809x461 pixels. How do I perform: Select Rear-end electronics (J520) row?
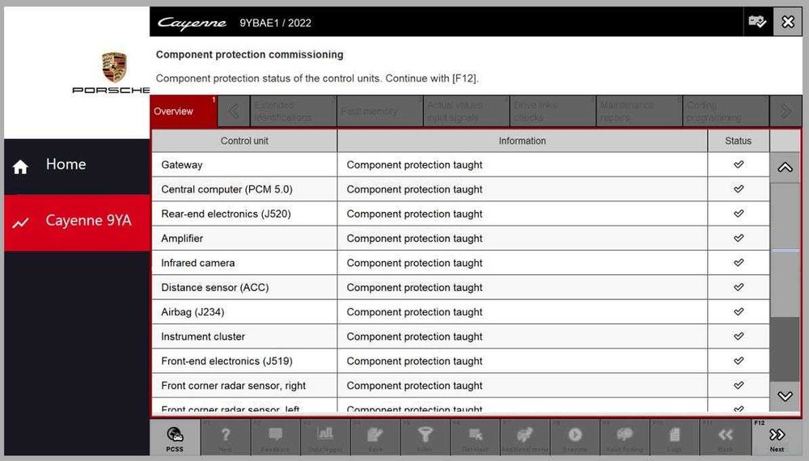460,214
